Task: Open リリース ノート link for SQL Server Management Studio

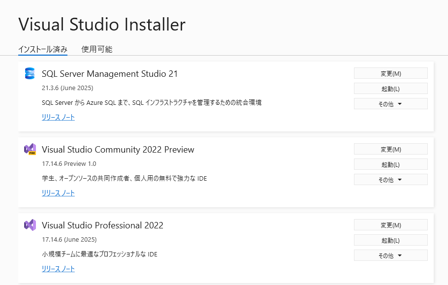Action: click(x=58, y=117)
